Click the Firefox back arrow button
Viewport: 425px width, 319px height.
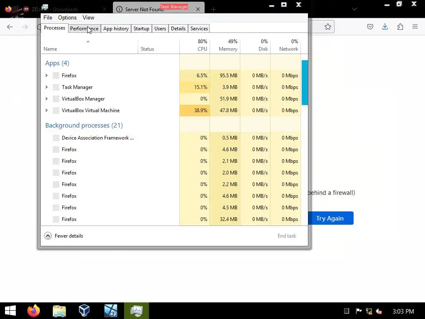pyautogui.click(x=10, y=27)
